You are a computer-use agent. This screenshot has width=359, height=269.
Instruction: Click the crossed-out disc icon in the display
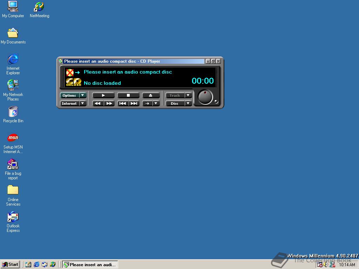click(x=70, y=73)
